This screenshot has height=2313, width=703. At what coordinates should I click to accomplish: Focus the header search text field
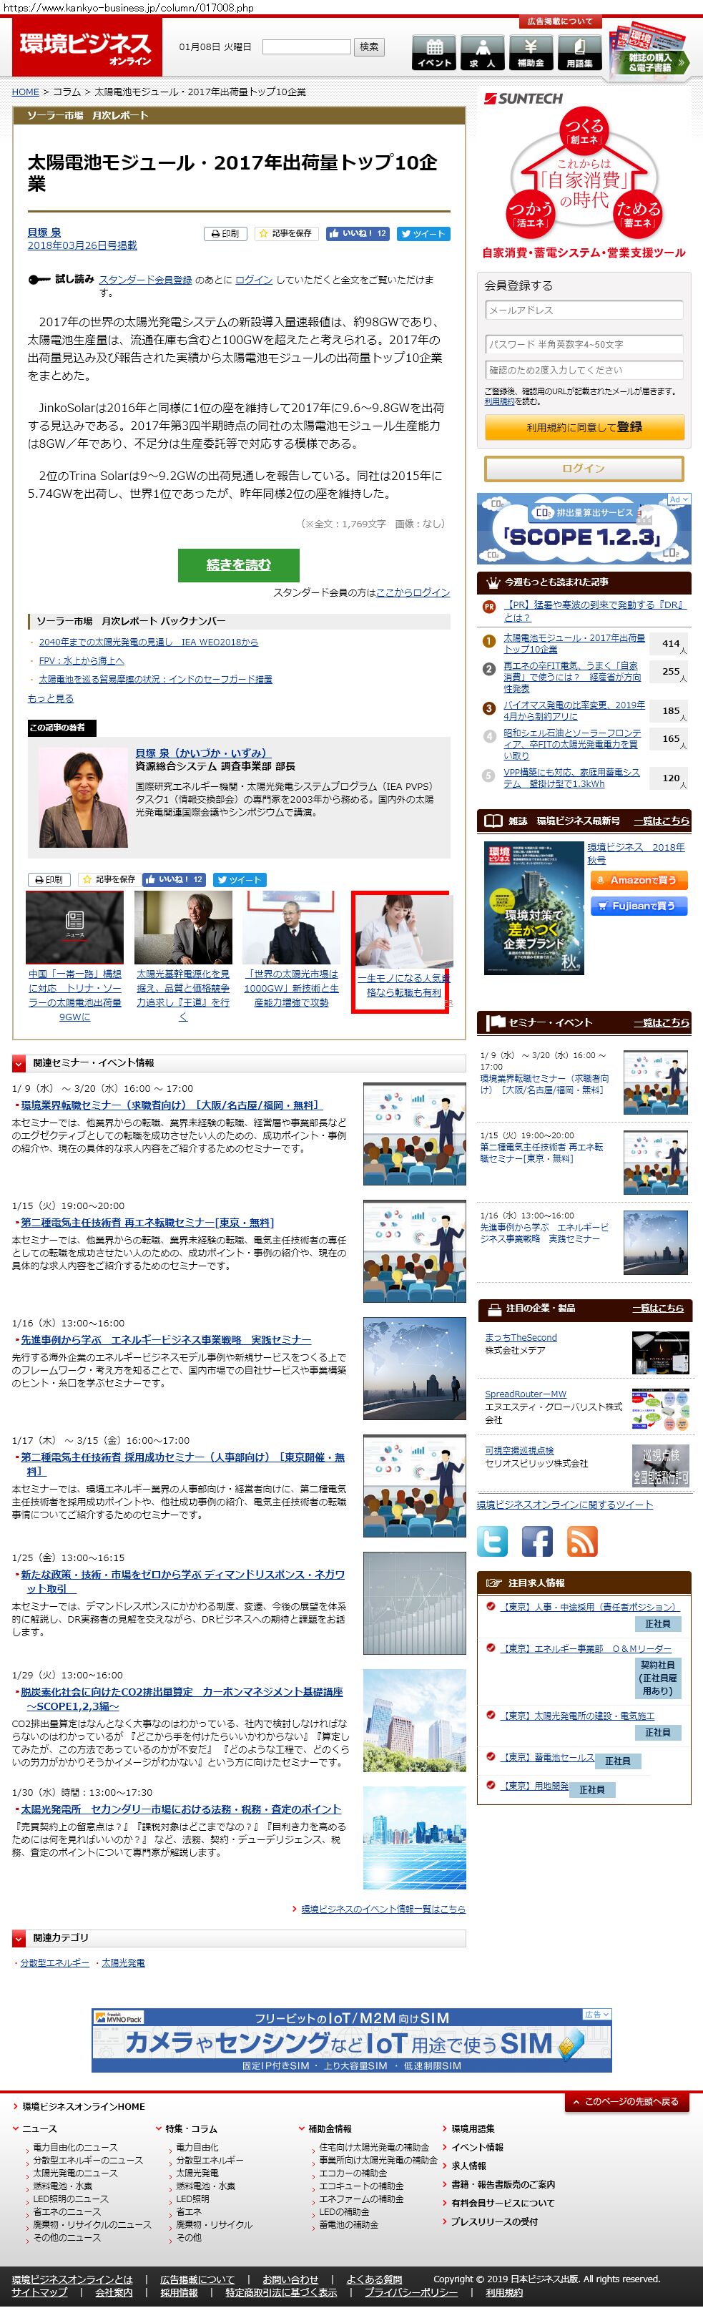[x=306, y=47]
